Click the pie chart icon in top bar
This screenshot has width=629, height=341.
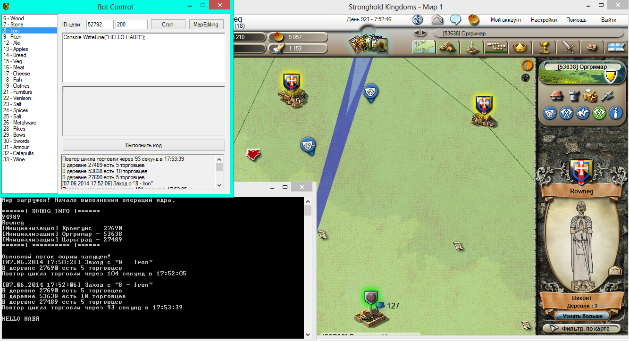(x=473, y=20)
